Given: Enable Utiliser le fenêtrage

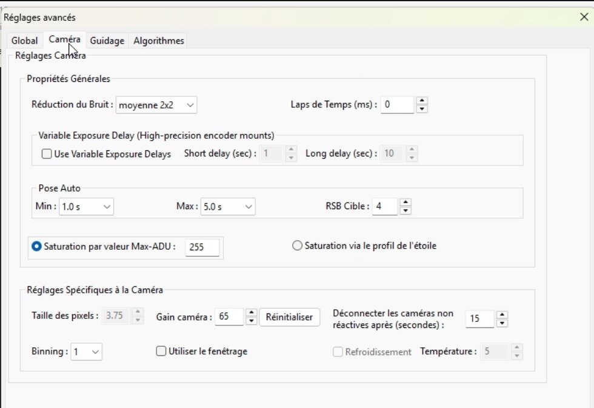Looking at the screenshot, I should point(161,350).
